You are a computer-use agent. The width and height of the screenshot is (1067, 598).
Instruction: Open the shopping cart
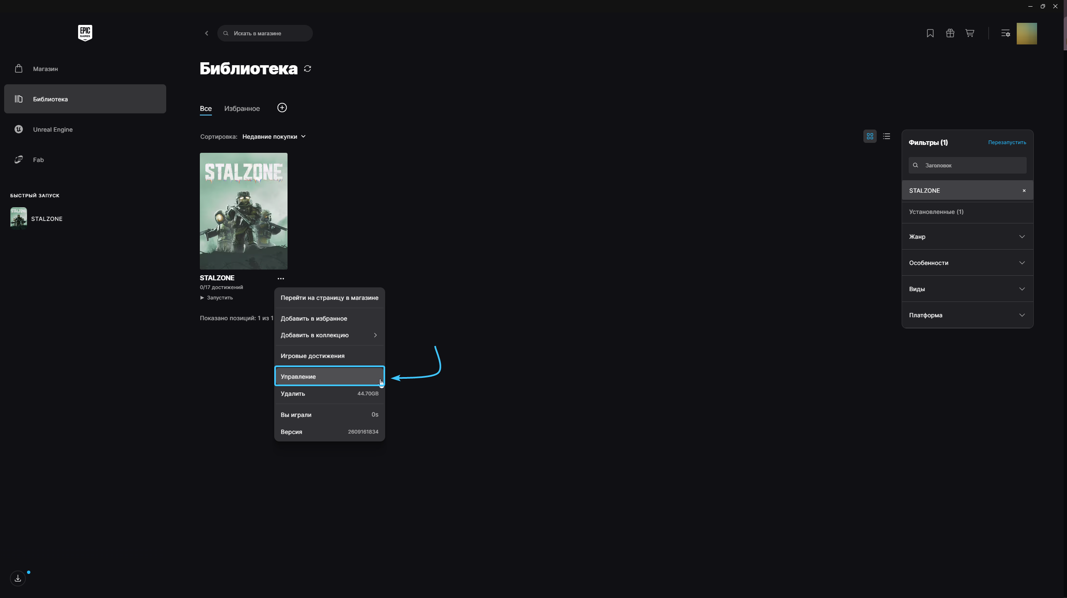(970, 33)
